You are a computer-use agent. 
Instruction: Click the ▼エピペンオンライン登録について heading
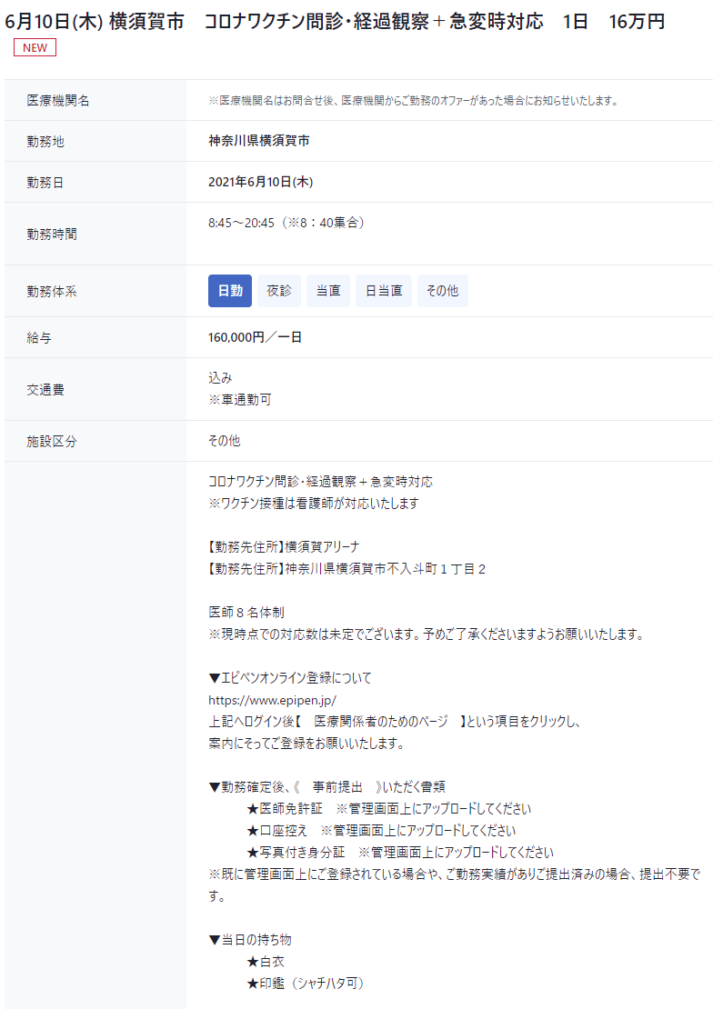point(290,678)
